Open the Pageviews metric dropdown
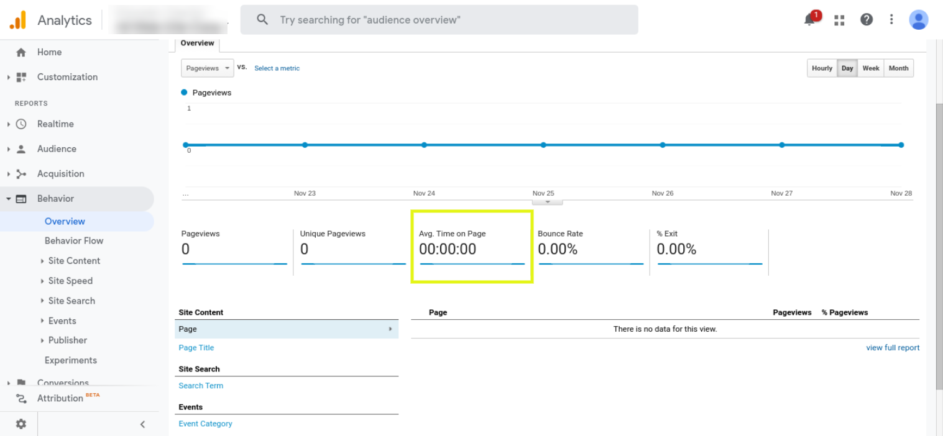Image resolution: width=943 pixels, height=436 pixels. tap(208, 68)
